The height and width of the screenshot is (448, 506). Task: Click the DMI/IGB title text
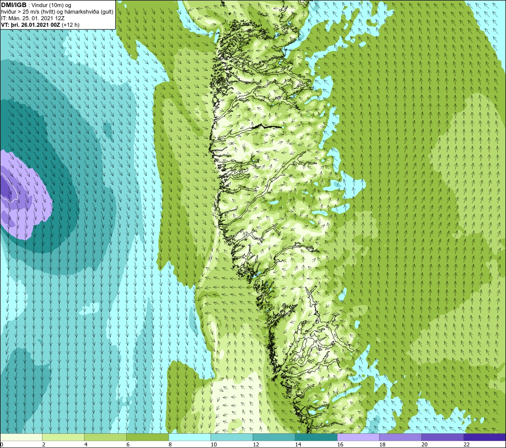(x=14, y=5)
